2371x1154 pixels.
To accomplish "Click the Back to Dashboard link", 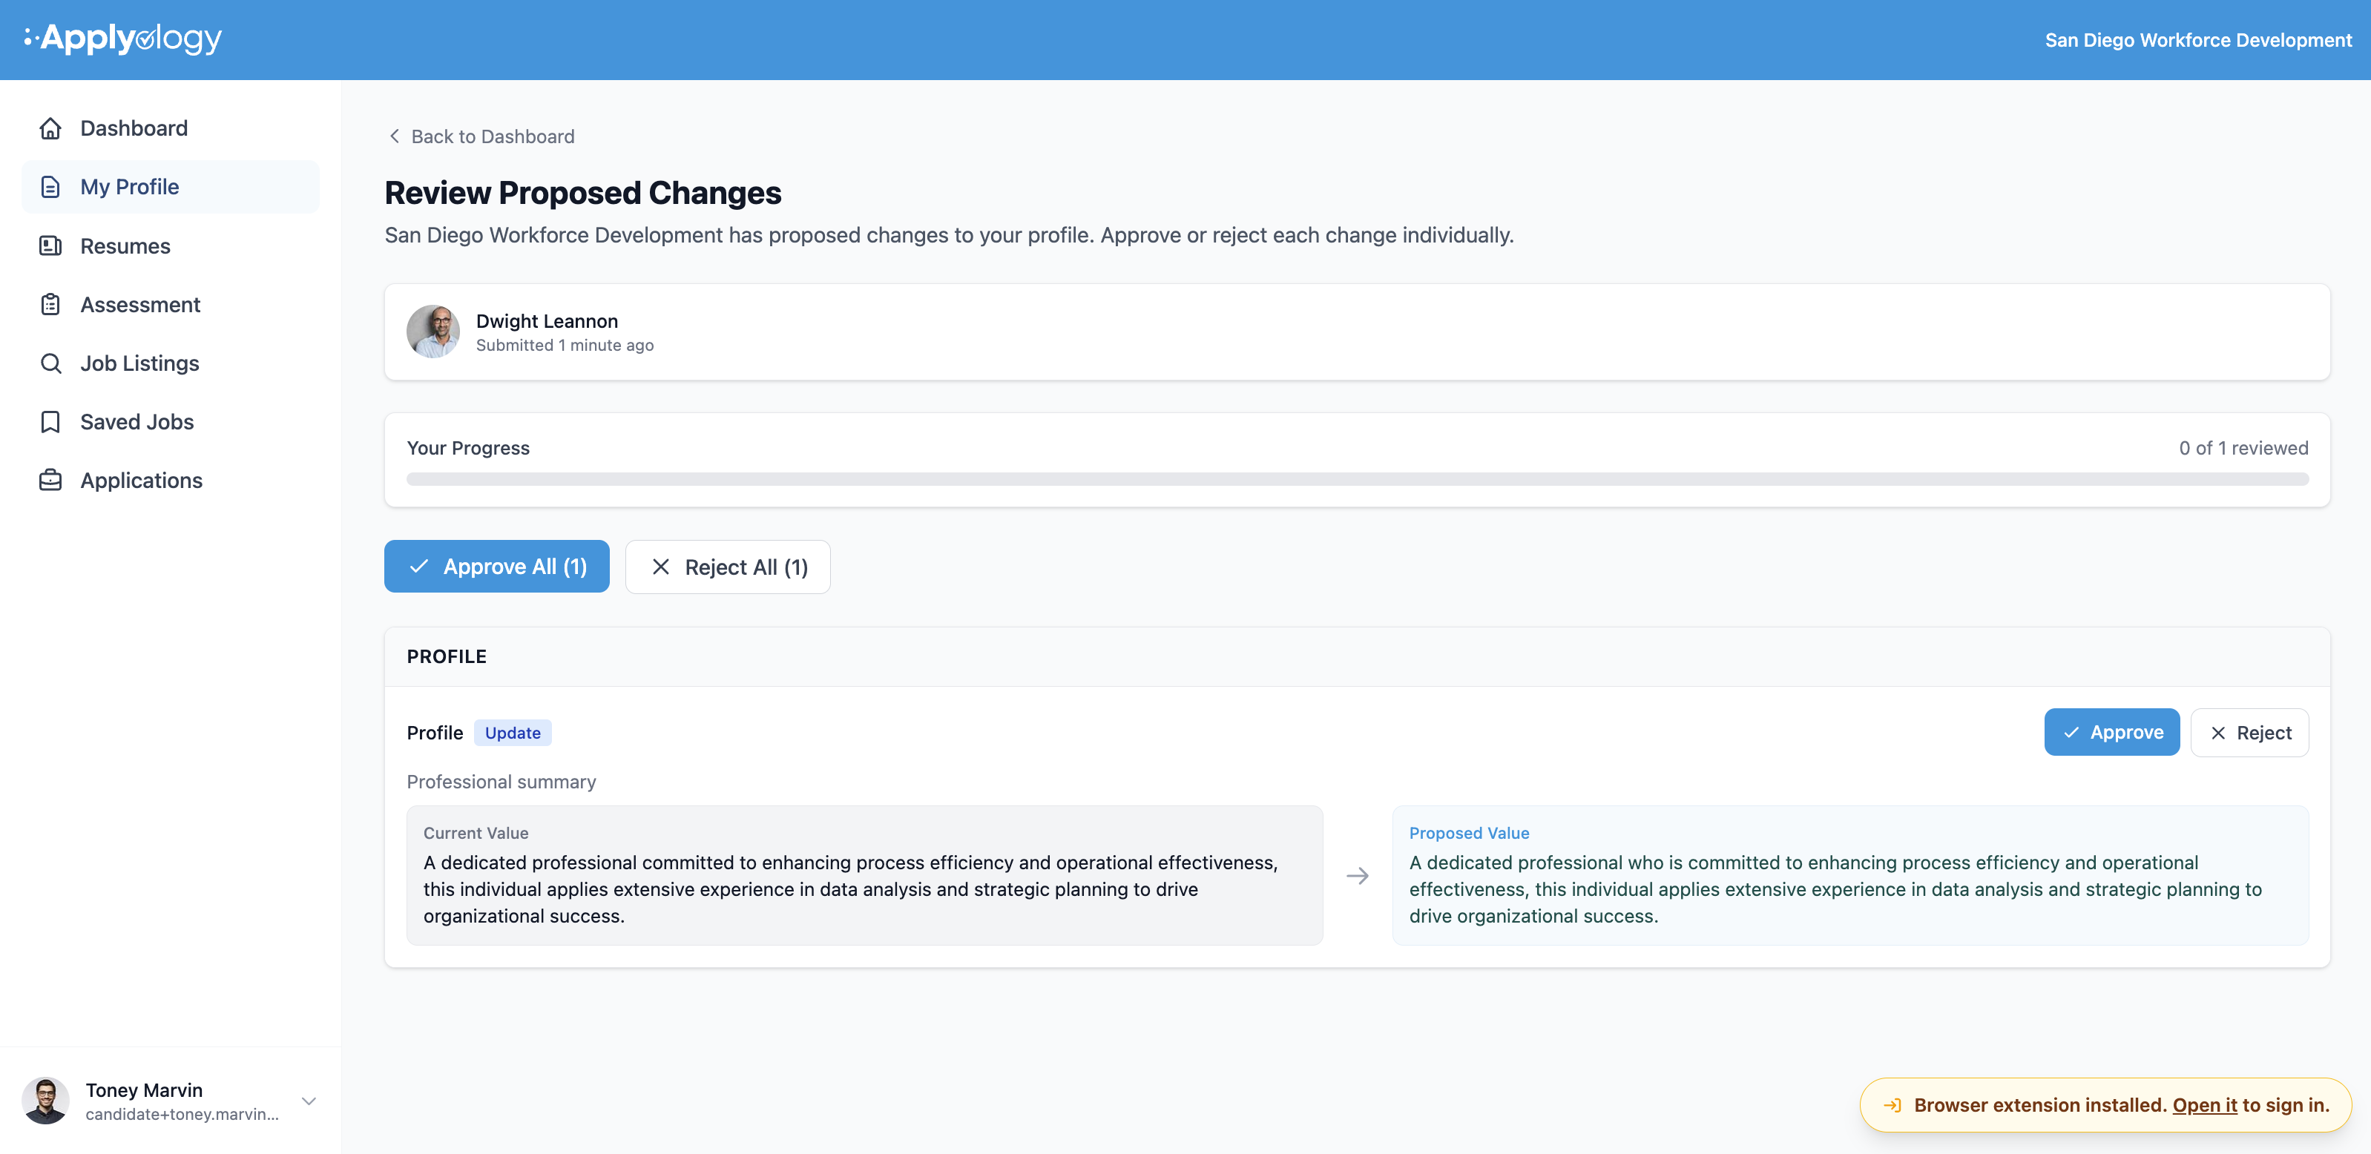I will point(481,136).
